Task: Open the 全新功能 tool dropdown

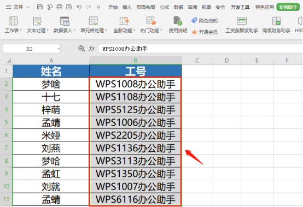Action: 124,25
